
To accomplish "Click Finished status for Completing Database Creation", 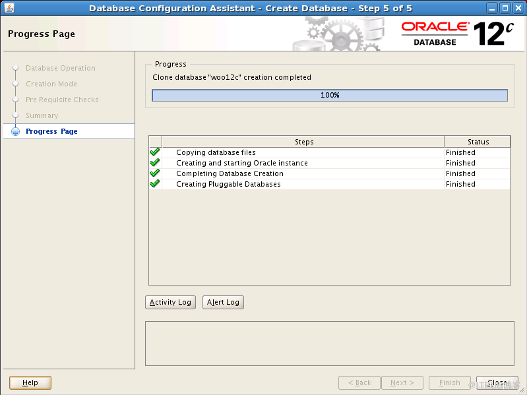I will coord(460,173).
